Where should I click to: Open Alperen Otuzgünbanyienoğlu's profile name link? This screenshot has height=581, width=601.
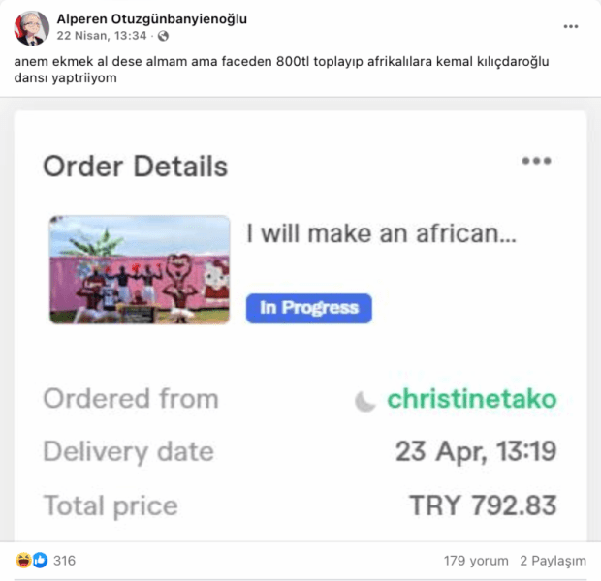click(x=152, y=18)
